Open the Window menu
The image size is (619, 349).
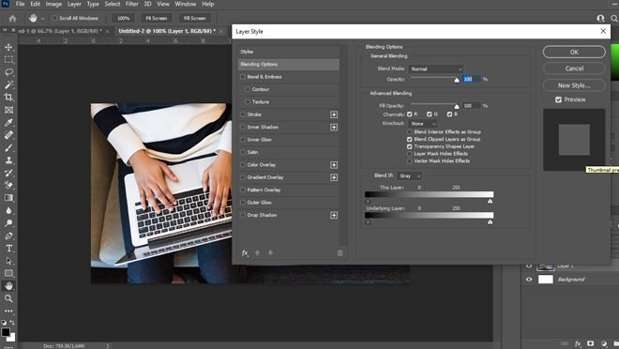pos(185,4)
